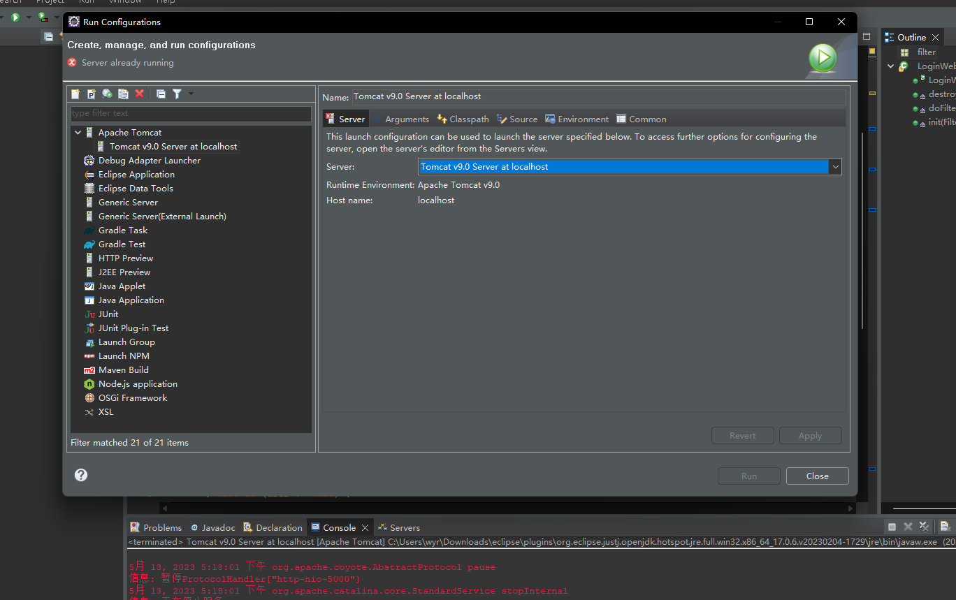Click the Debug Adapter Launcher icon
Image resolution: width=956 pixels, height=600 pixels.
coord(89,160)
